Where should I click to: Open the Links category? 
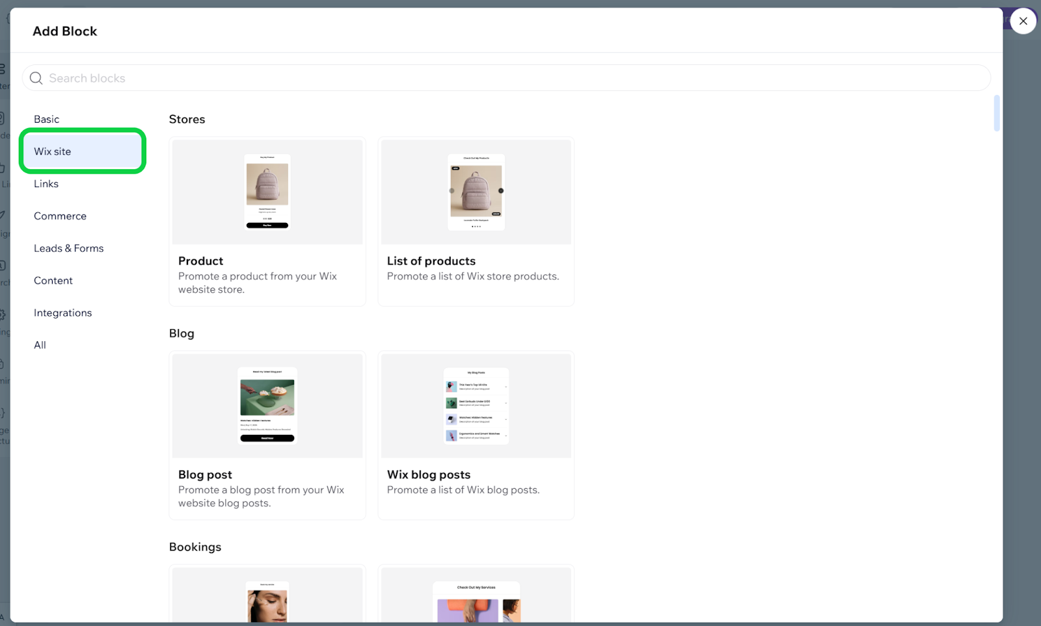point(46,184)
